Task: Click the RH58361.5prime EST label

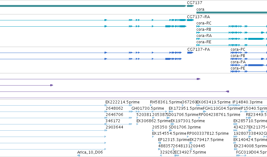Action: tap(166, 102)
